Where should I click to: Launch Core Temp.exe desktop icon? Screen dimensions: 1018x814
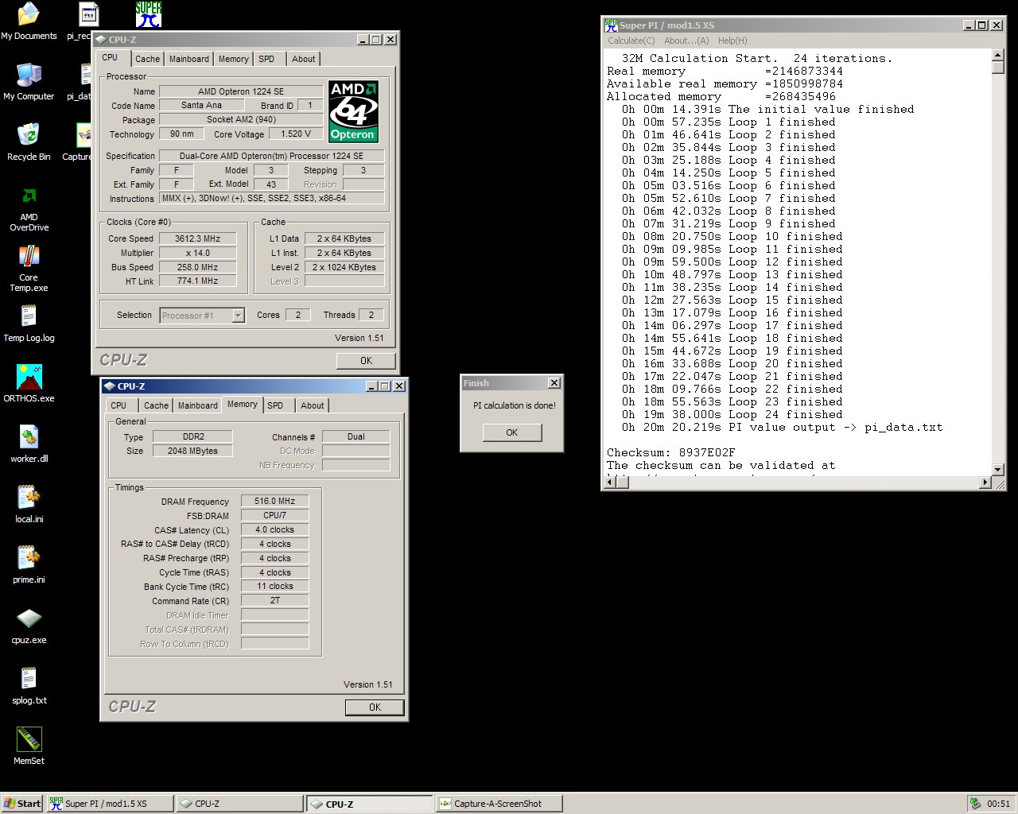(29, 269)
